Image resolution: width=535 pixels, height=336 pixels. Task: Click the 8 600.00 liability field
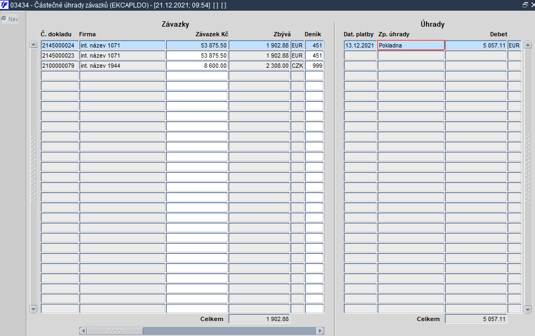click(x=197, y=66)
